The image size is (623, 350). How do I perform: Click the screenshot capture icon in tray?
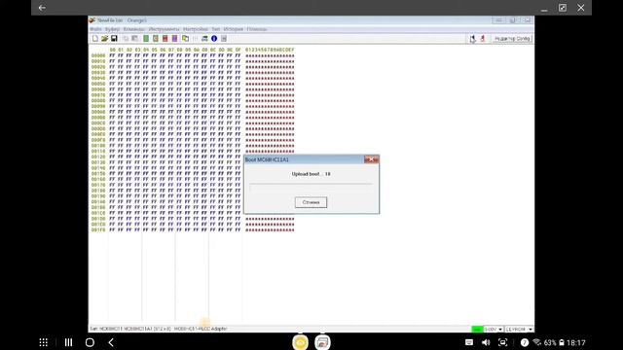click(x=502, y=342)
